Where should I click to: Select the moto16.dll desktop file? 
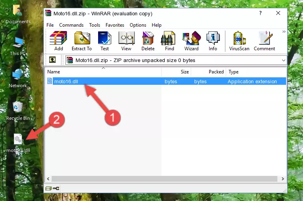(18, 143)
